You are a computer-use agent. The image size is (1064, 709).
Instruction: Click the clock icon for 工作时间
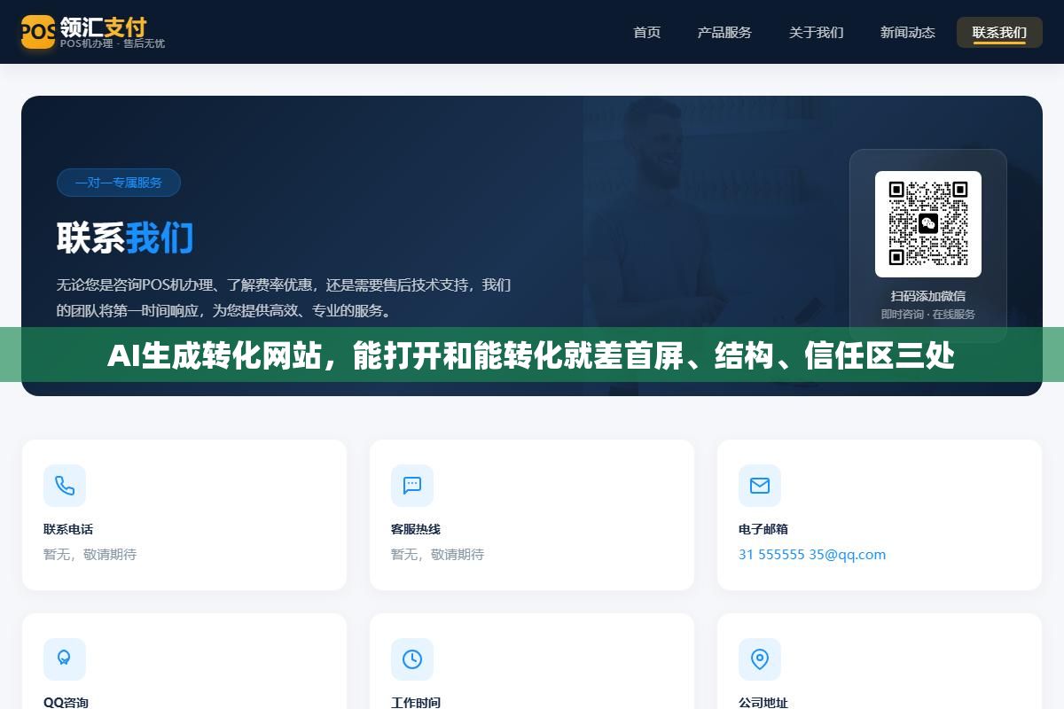coord(412,659)
